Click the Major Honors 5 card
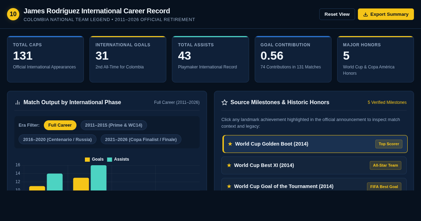 375,59
